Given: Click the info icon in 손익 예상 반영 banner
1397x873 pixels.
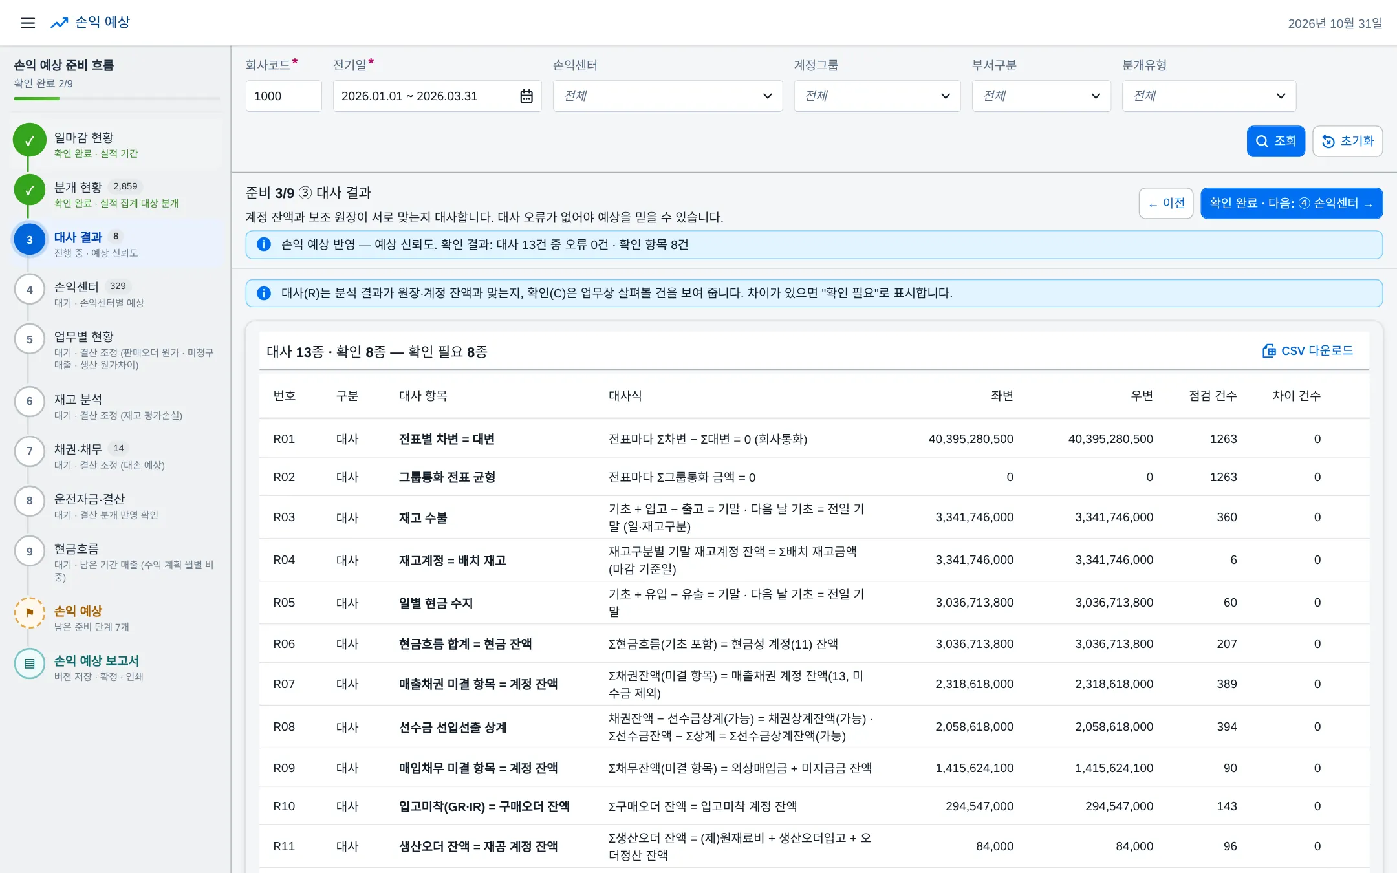Looking at the screenshot, I should point(264,244).
